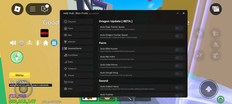Switch to the Farm tab

78,28
